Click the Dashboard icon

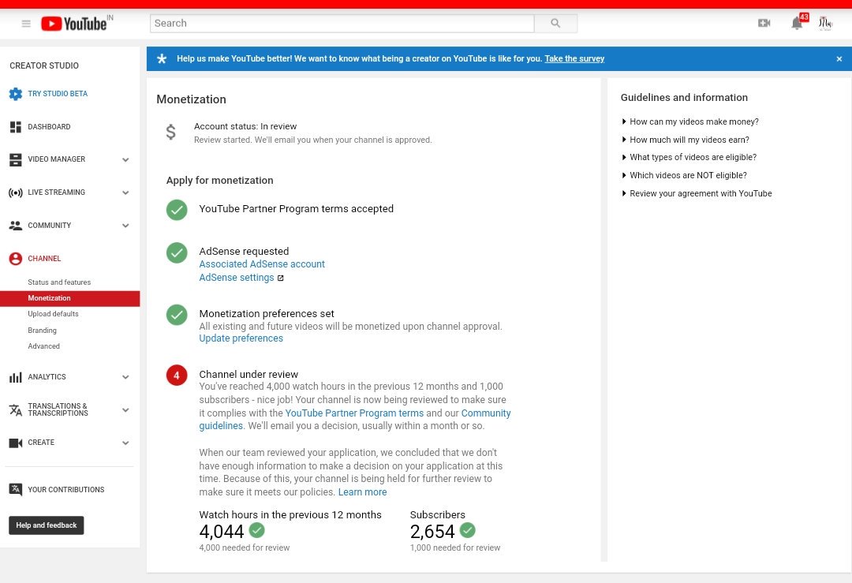coord(16,126)
